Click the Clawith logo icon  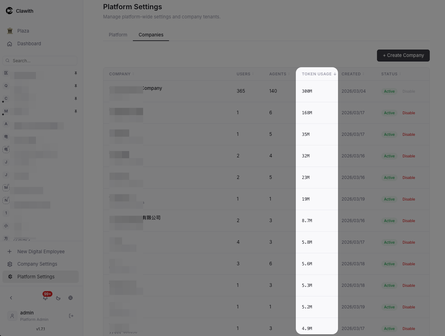pyautogui.click(x=9, y=11)
